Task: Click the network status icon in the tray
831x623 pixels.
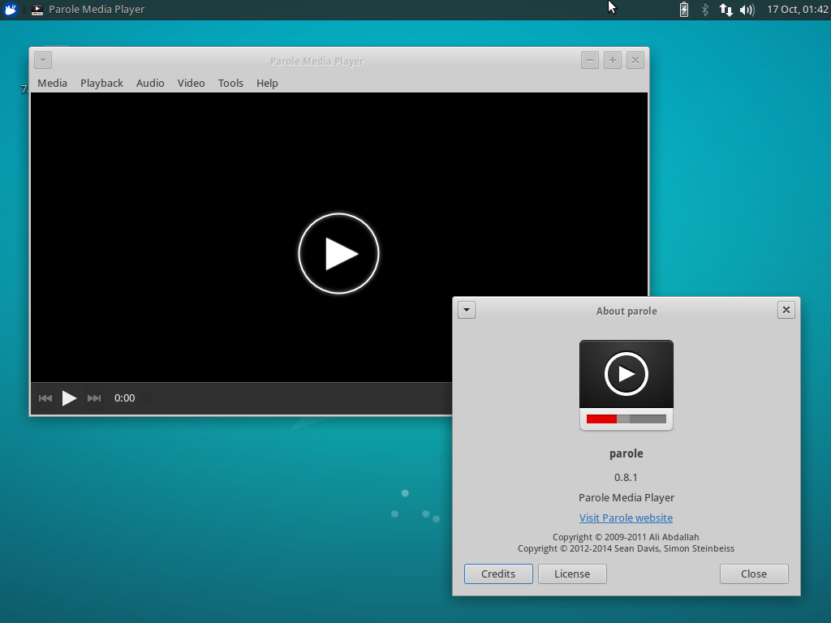Action: click(726, 10)
